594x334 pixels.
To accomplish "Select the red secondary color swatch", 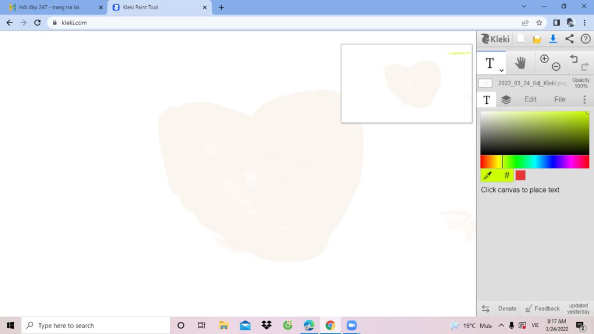I will tap(520, 175).
